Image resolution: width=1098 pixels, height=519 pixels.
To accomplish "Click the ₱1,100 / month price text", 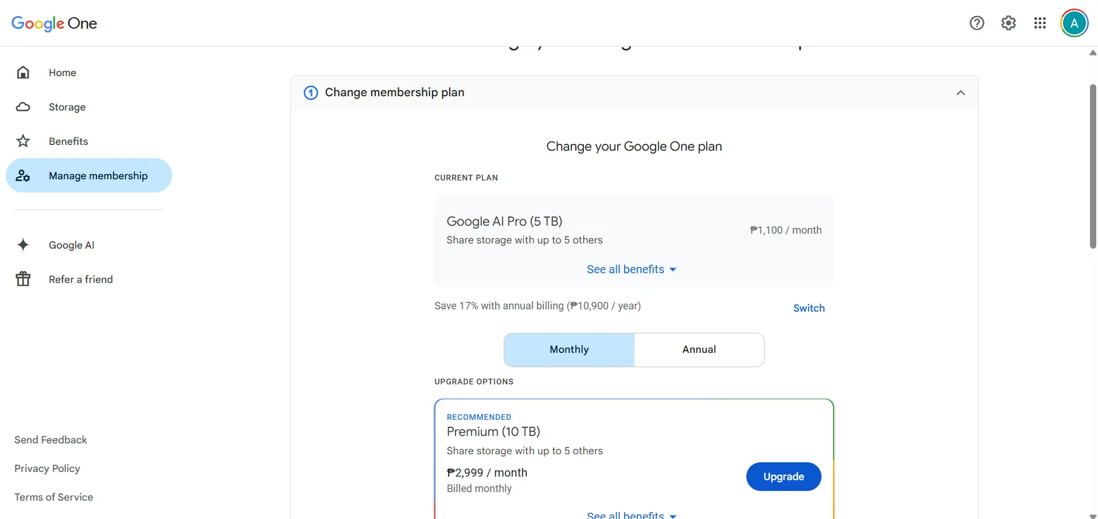I will click(x=786, y=230).
